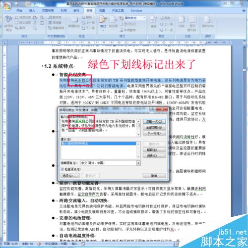The image size is (248, 248).
Task: Click the Accept (接受) change button
Action: coord(153,21)
